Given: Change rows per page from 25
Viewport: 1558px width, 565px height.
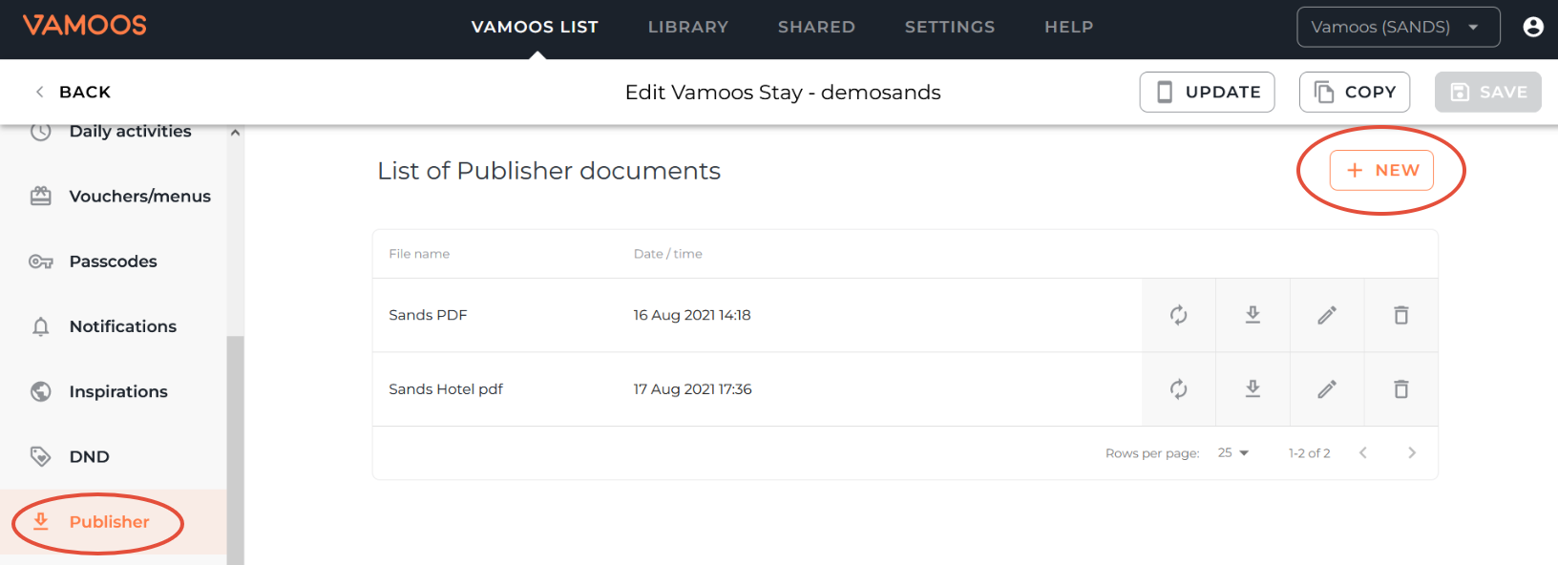Looking at the screenshot, I should 1233,453.
